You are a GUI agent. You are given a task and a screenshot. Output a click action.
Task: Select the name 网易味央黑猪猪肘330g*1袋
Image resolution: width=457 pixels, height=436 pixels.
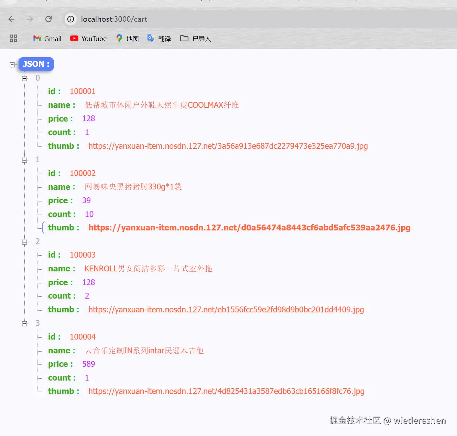[133, 187]
